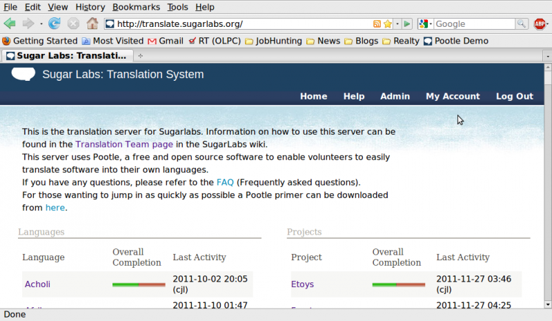Click into the Google search field
The image size is (552, 321).
pos(475,24)
